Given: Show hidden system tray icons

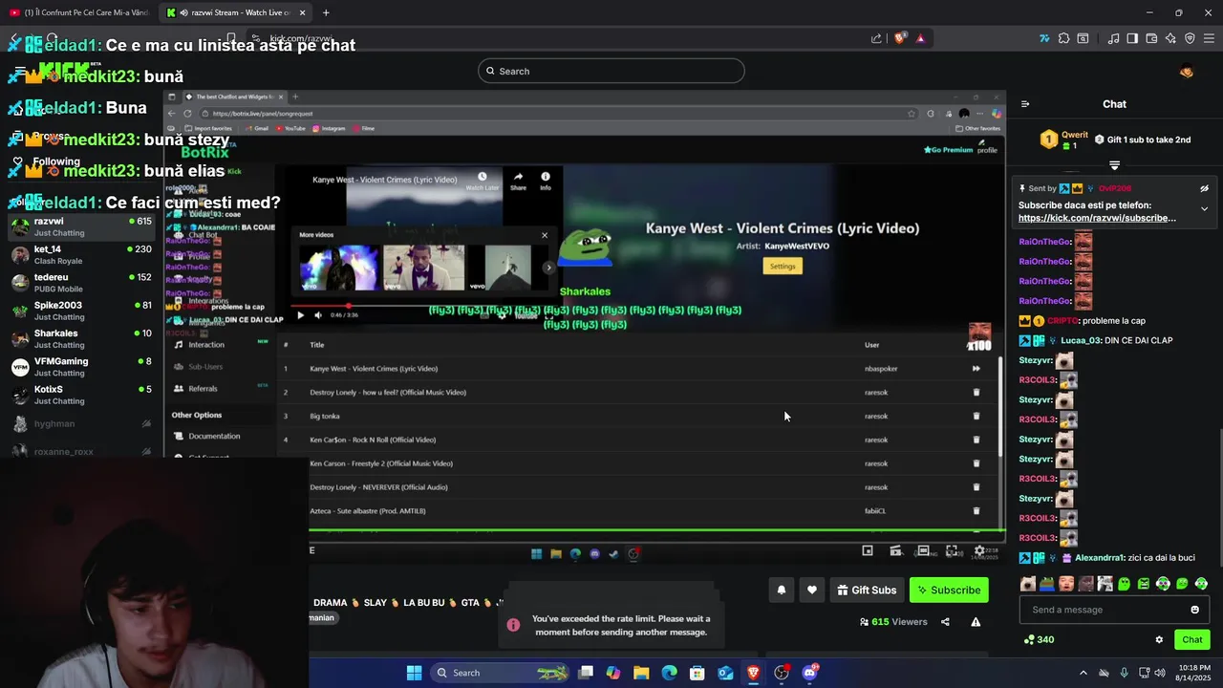Looking at the screenshot, I should pos(1083,673).
